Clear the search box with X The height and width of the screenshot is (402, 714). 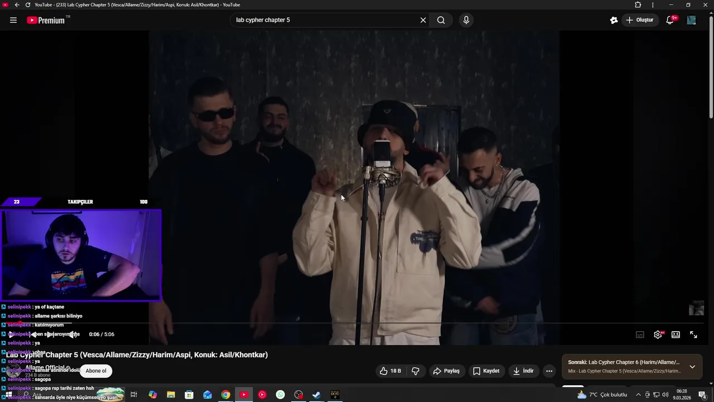(x=423, y=20)
